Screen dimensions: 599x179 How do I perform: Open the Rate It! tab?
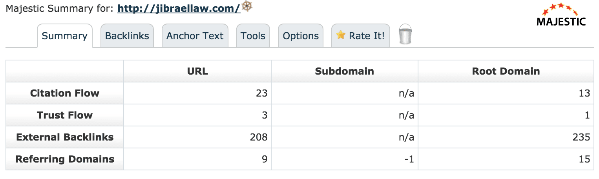(x=361, y=36)
